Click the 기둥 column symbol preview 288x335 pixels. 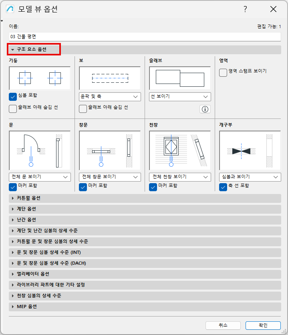[40, 78]
